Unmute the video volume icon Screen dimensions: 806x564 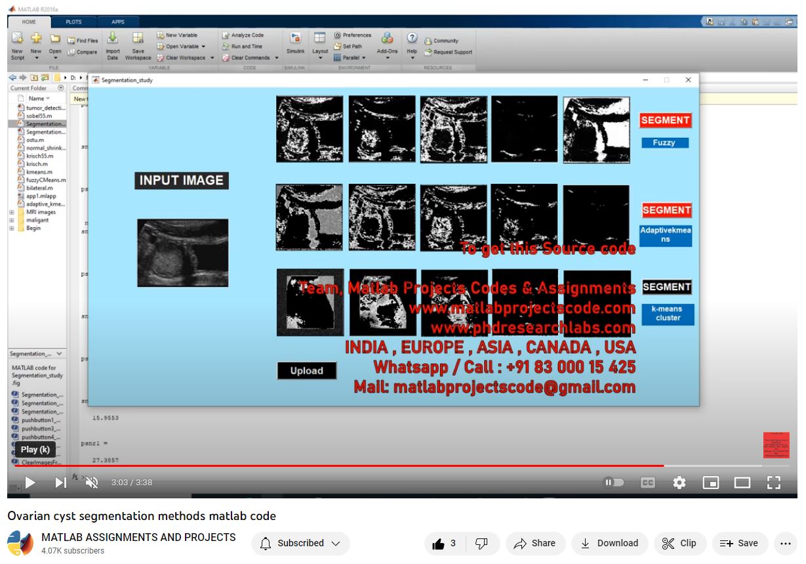coord(92,483)
